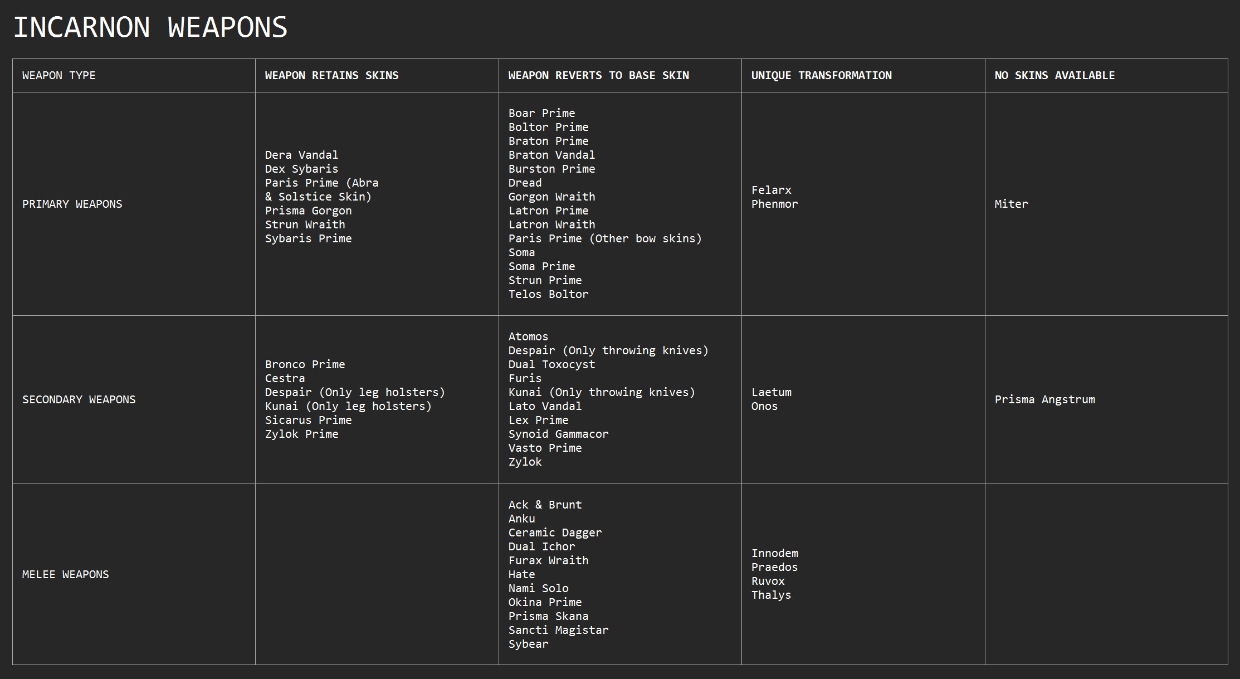Select the Praedos entry
Screen dimensions: 1240x679
(x=774, y=567)
